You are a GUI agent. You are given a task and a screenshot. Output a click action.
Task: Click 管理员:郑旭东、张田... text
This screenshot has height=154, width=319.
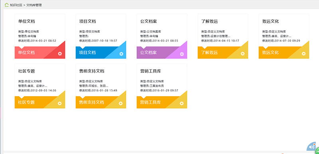94,86
